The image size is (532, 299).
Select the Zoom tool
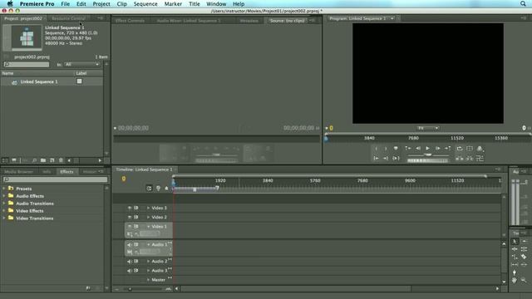point(524,280)
